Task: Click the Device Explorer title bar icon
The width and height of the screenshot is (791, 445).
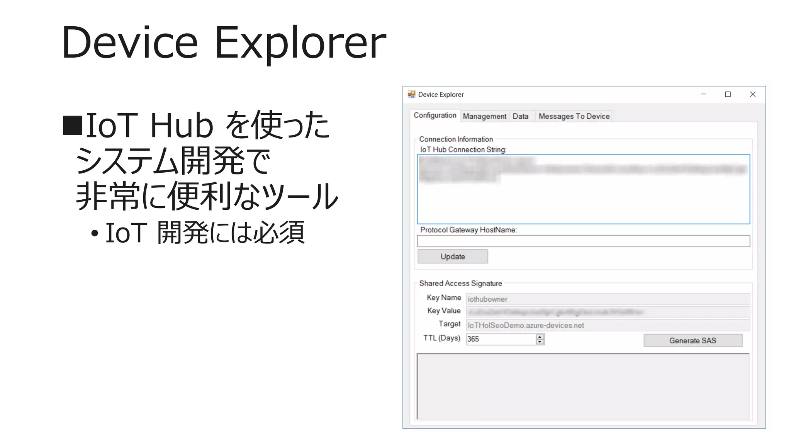Action: pos(412,94)
